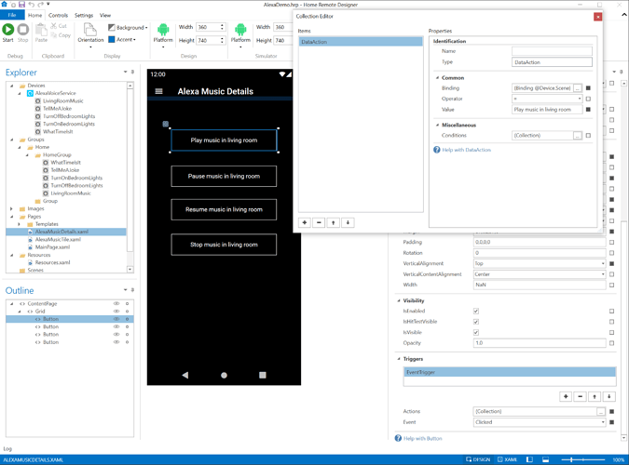Toggle the IsVisible checkbox
The width and height of the screenshot is (629, 465).
pyautogui.click(x=476, y=332)
